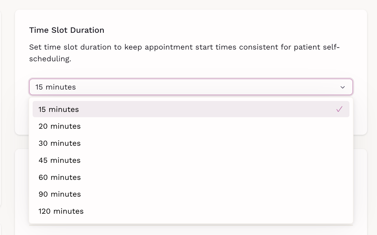Pick the 30 minutes option
This screenshot has height=235, width=377.
(60, 143)
